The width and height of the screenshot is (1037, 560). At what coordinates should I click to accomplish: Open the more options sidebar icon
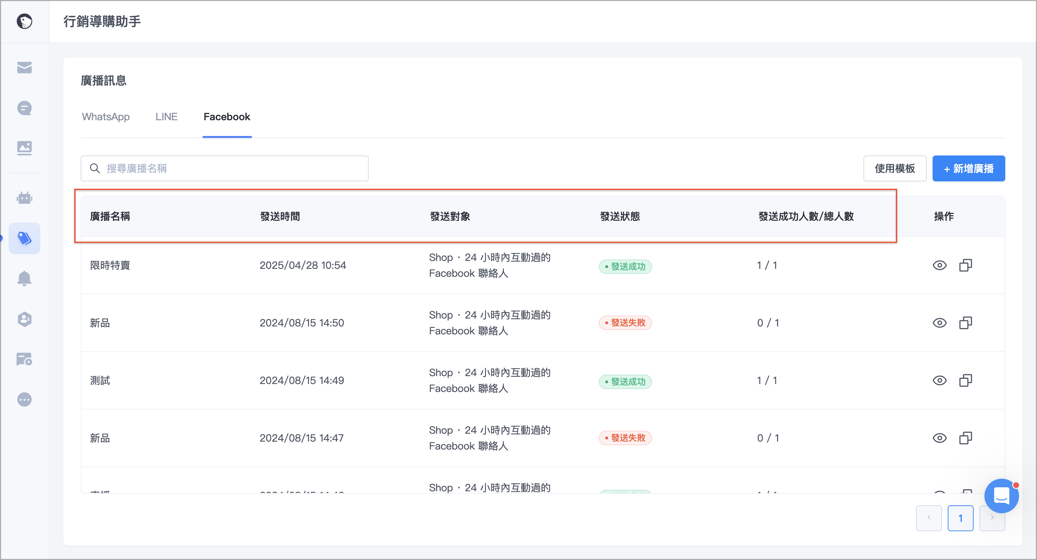[x=24, y=399]
